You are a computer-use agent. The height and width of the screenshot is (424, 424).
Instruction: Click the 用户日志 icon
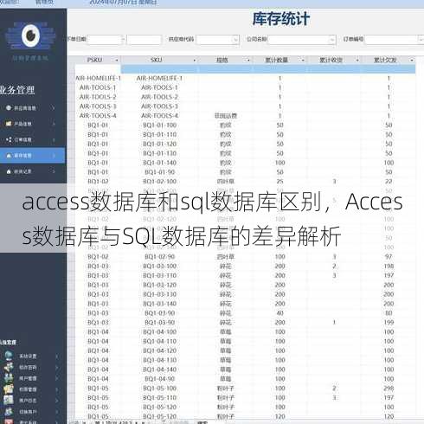(9, 400)
